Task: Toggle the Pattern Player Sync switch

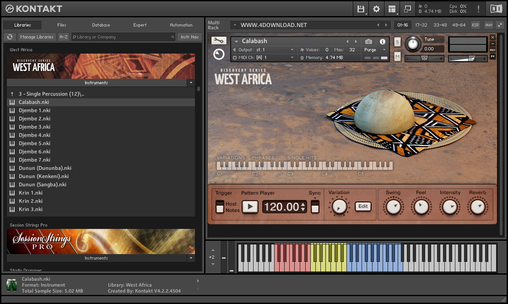Action: (x=315, y=207)
